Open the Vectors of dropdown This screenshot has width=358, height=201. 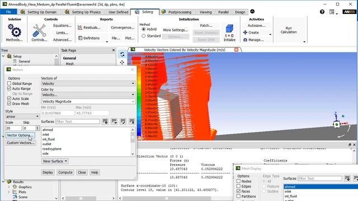coord(88,84)
